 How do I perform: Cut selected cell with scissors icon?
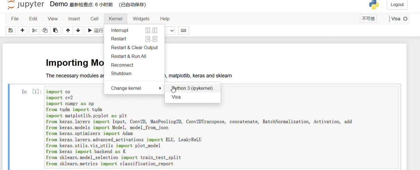pyautogui.click(x=34, y=30)
